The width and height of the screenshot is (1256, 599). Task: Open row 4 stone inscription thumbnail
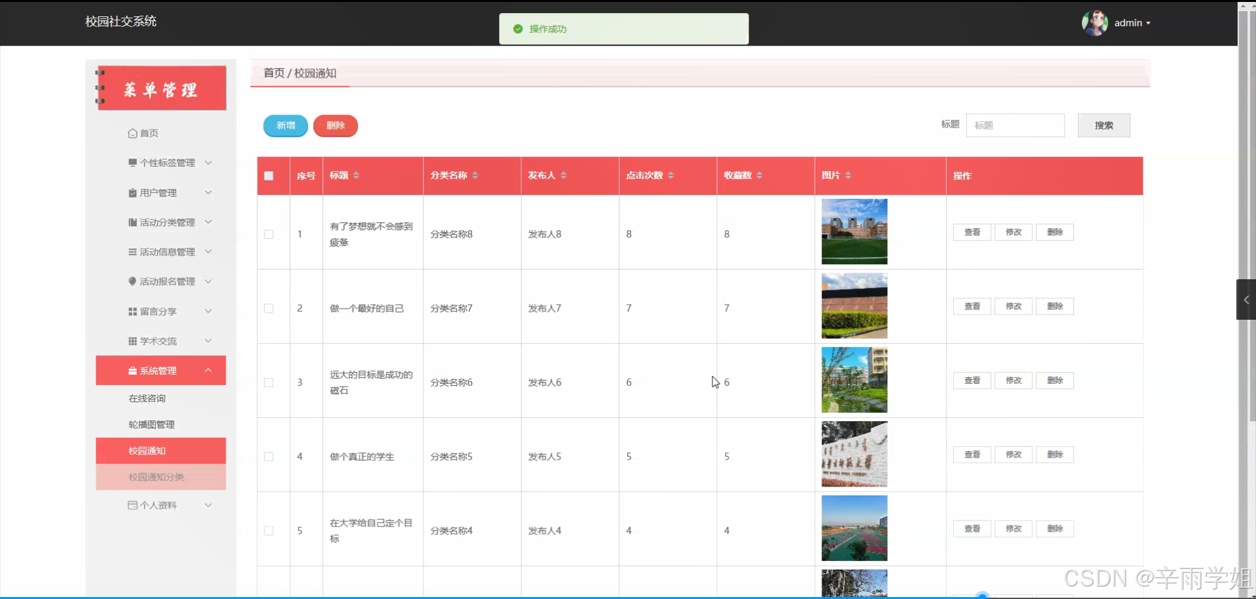854,454
